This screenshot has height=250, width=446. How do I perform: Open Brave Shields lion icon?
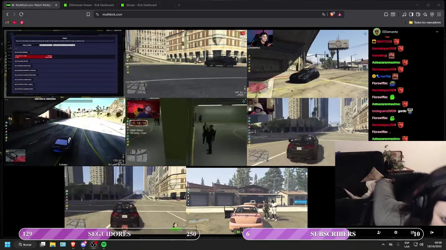pos(332,14)
